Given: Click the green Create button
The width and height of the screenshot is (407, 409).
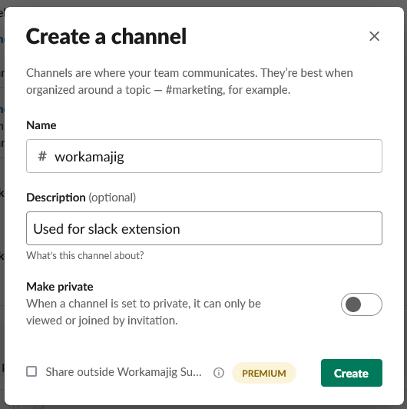Looking at the screenshot, I should 352,373.
